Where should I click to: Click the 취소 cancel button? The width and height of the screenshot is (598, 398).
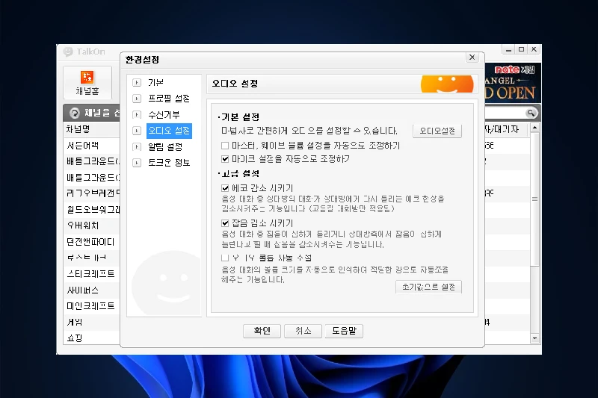pyautogui.click(x=303, y=331)
